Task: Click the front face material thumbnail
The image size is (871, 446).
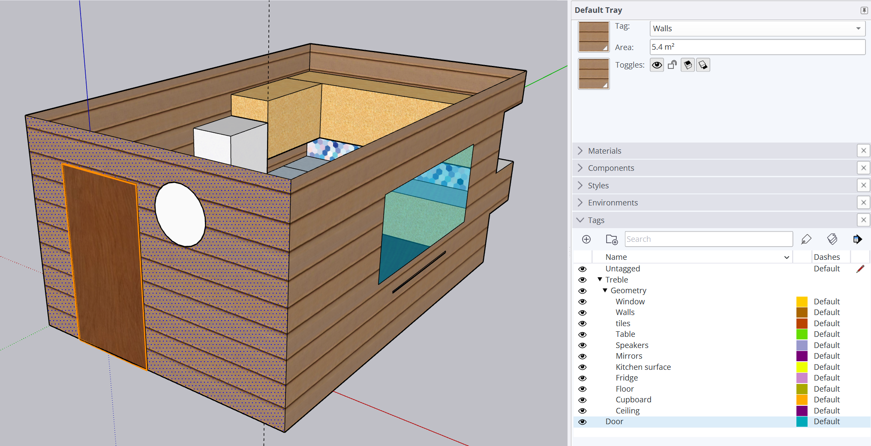Action: click(594, 37)
